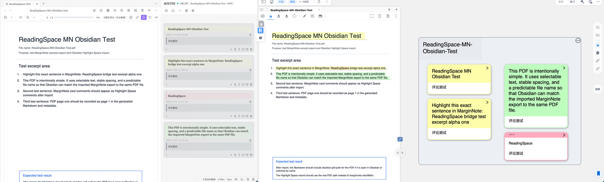Toggle the eye focus view icon in MarginNote toolbar
This screenshot has height=182, width=604.
click(x=263, y=16)
